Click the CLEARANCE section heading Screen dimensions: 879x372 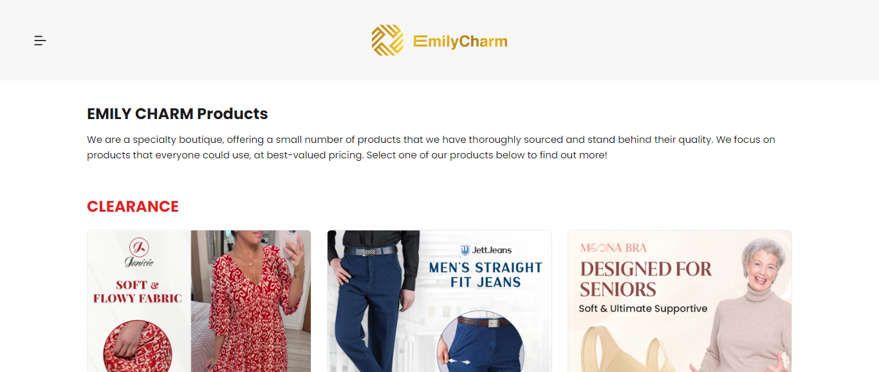[133, 207]
